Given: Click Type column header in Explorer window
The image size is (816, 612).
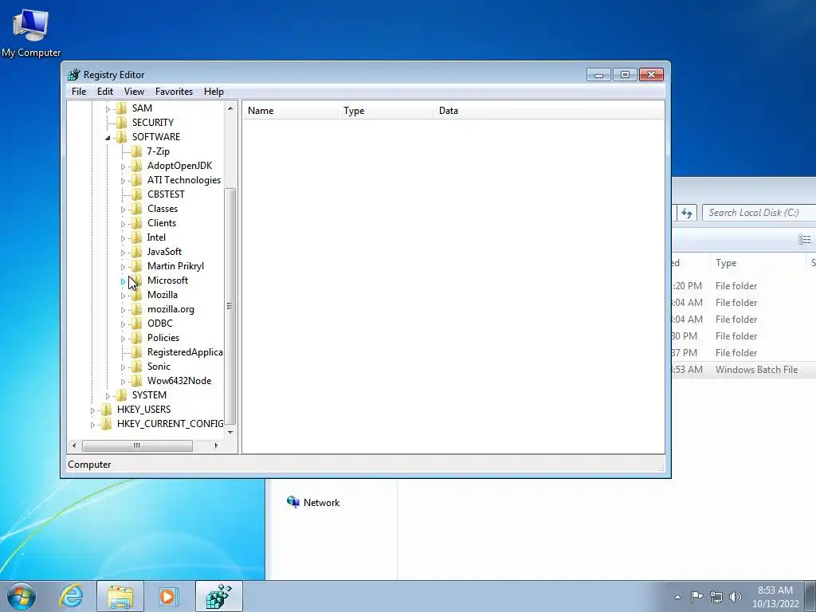Looking at the screenshot, I should [757, 263].
